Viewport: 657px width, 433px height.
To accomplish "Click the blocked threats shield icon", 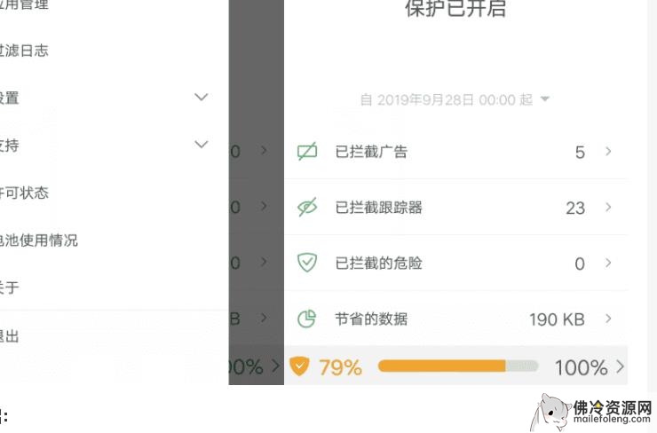I will point(306,263).
